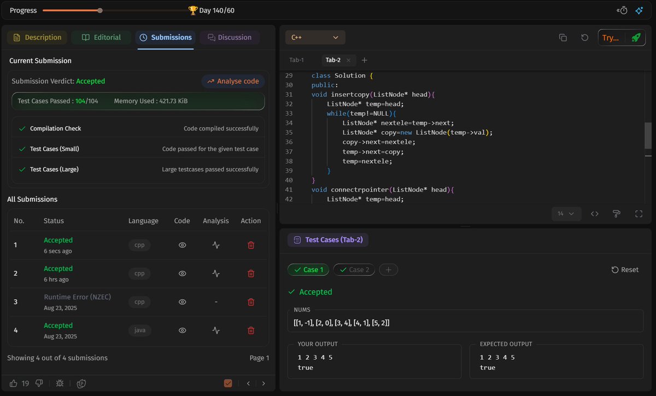The image size is (656, 396).
Task: Click Reset in test cases panel
Action: pos(625,270)
